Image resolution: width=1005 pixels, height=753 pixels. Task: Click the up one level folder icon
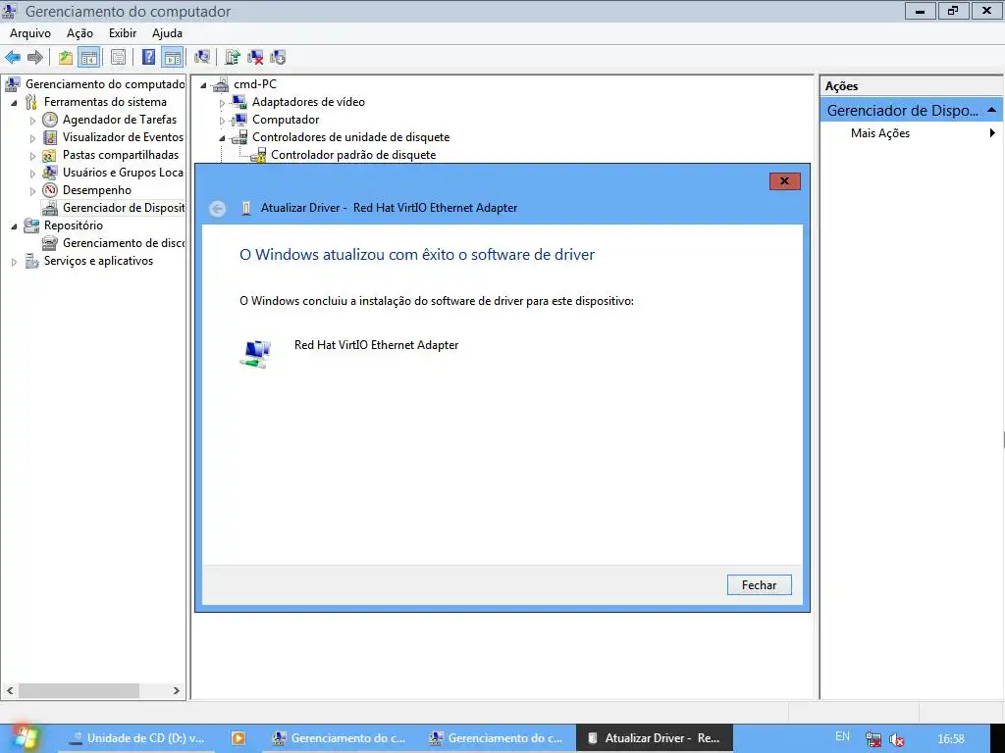(x=66, y=58)
